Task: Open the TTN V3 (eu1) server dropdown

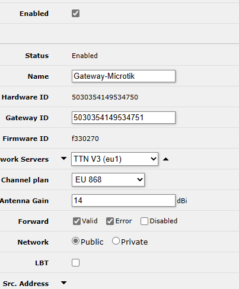Action: tap(114, 159)
